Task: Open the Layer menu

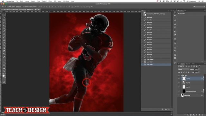Action: coord(33,1)
